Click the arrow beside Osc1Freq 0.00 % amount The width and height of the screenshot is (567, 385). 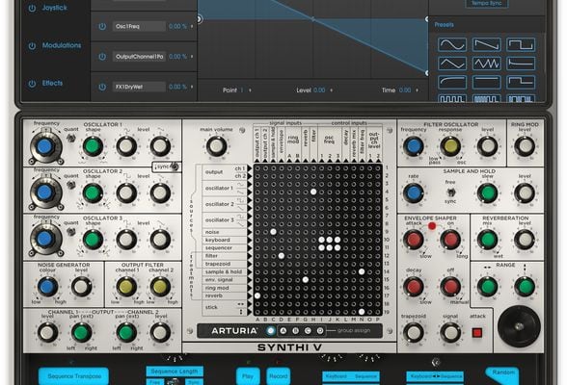pyautogui.click(x=192, y=26)
